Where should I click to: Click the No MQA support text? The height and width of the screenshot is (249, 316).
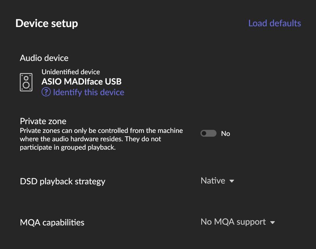coord(233,222)
